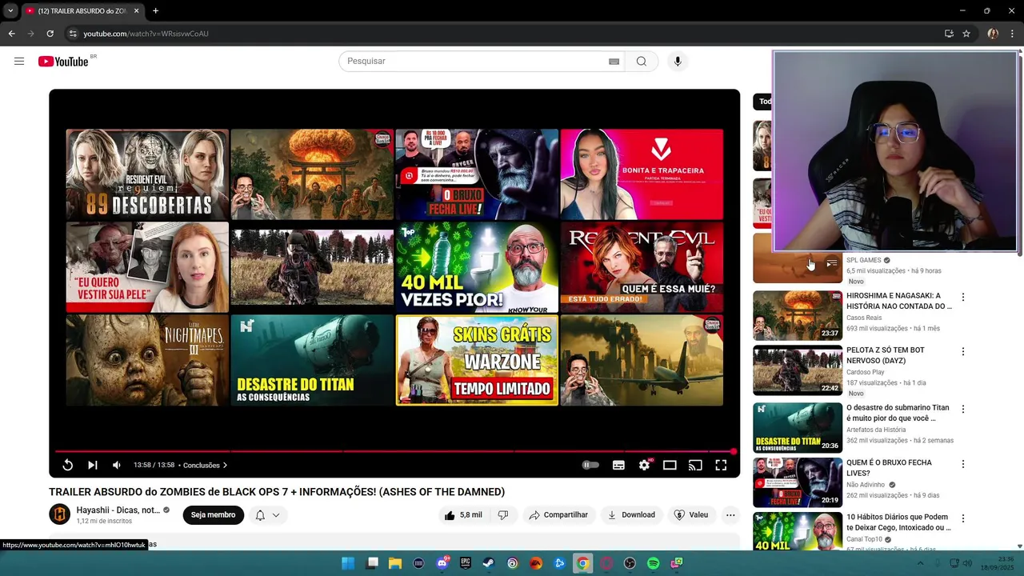Viewport: 1024px width, 576px height.
Task: Close the TRAILER ABSURDO tab
Action: pos(136,10)
